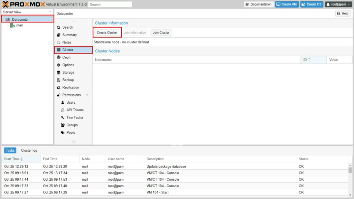354x199 pixels.
Task: Click the Ceph icon in sidebar
Action: tap(59, 57)
